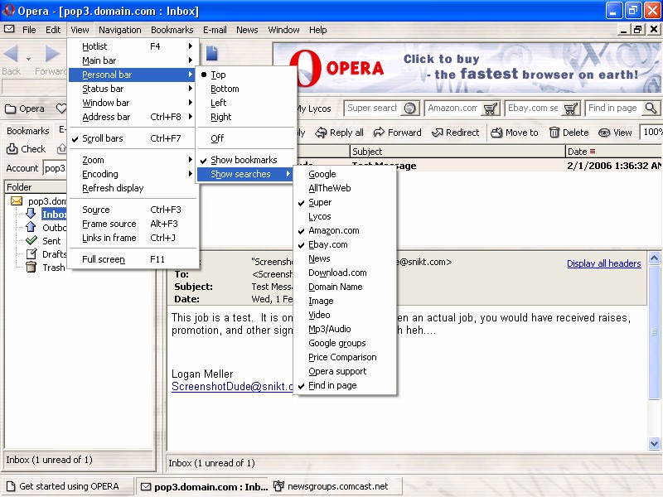Open the ScreenshotDude email address link

[x=232, y=386]
